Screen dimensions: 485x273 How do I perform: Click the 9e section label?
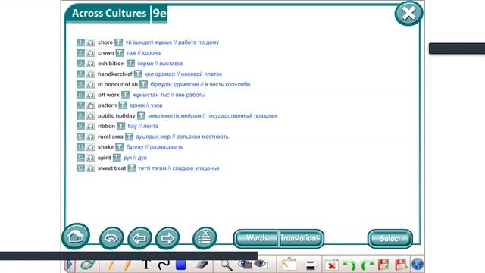pos(159,14)
